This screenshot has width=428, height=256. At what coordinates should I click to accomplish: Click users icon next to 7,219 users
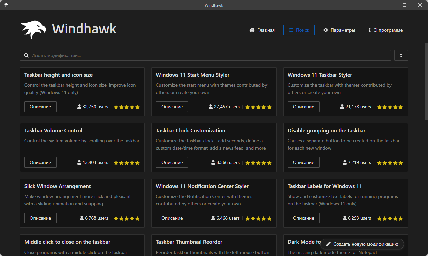345,163
